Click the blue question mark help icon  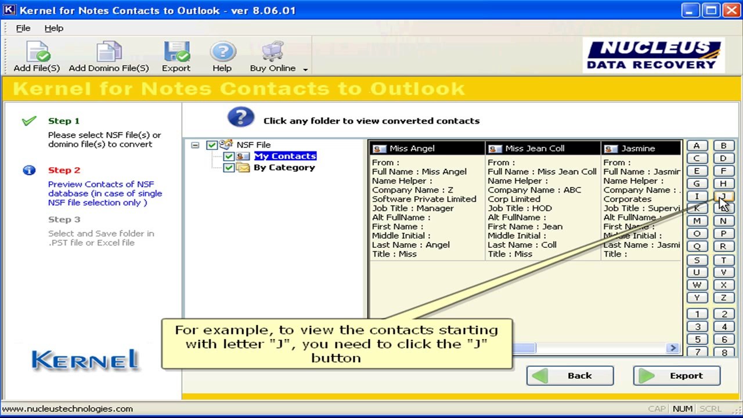pyautogui.click(x=241, y=118)
